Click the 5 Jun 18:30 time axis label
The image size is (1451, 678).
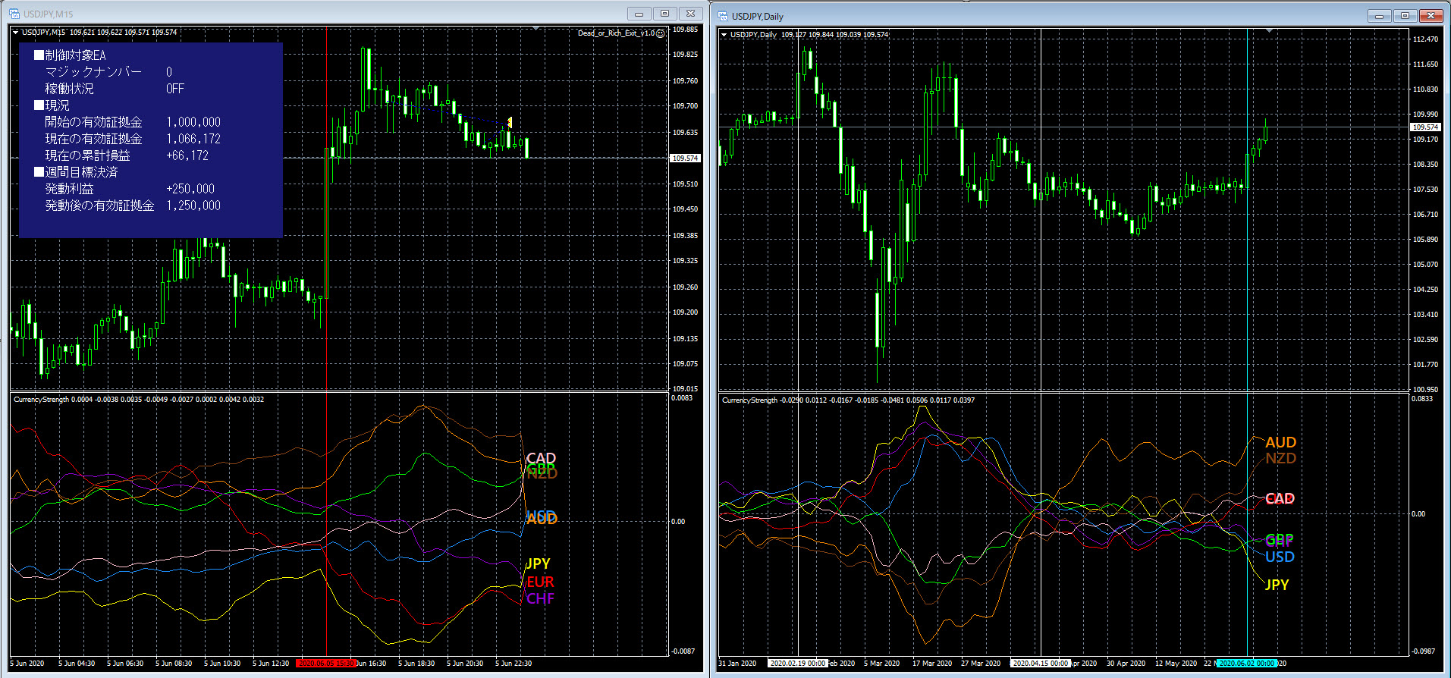pyautogui.click(x=416, y=664)
